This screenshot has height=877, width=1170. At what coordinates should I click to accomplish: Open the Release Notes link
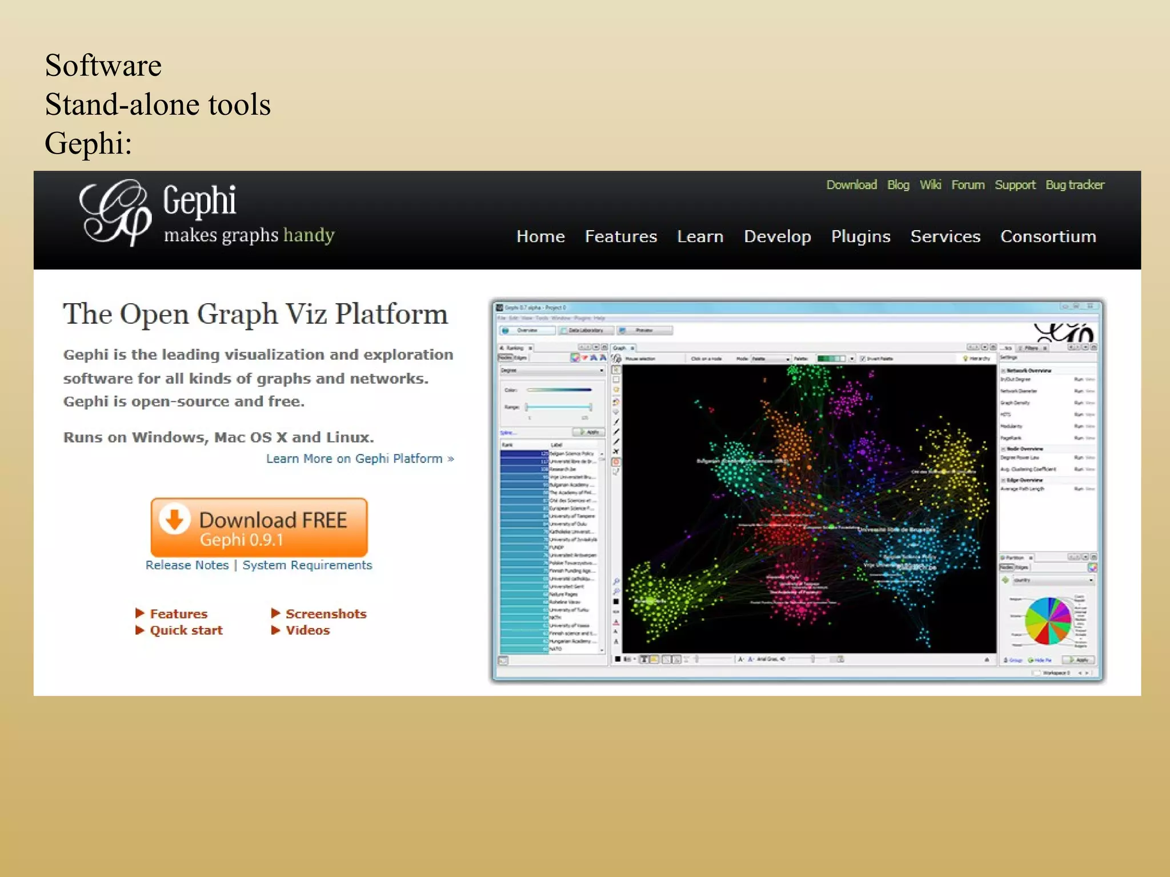point(187,565)
